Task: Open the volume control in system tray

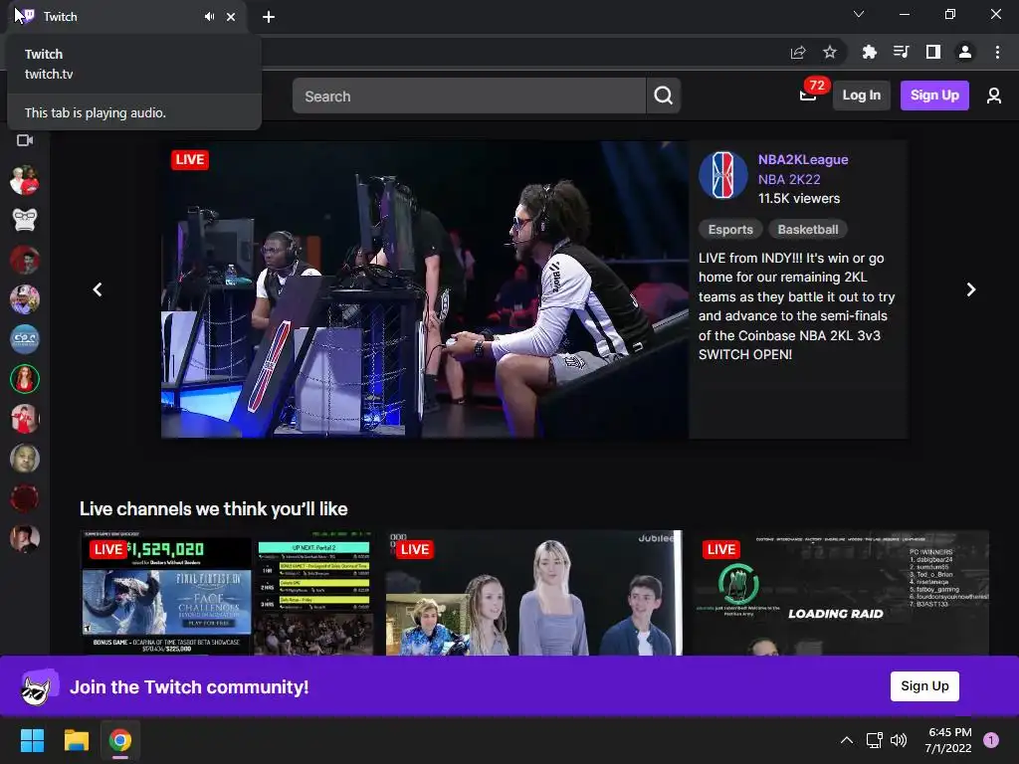Action: coord(899,740)
